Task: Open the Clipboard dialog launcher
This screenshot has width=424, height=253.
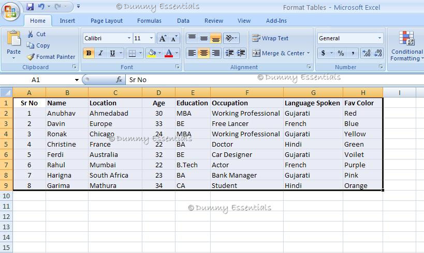Action: [75, 67]
